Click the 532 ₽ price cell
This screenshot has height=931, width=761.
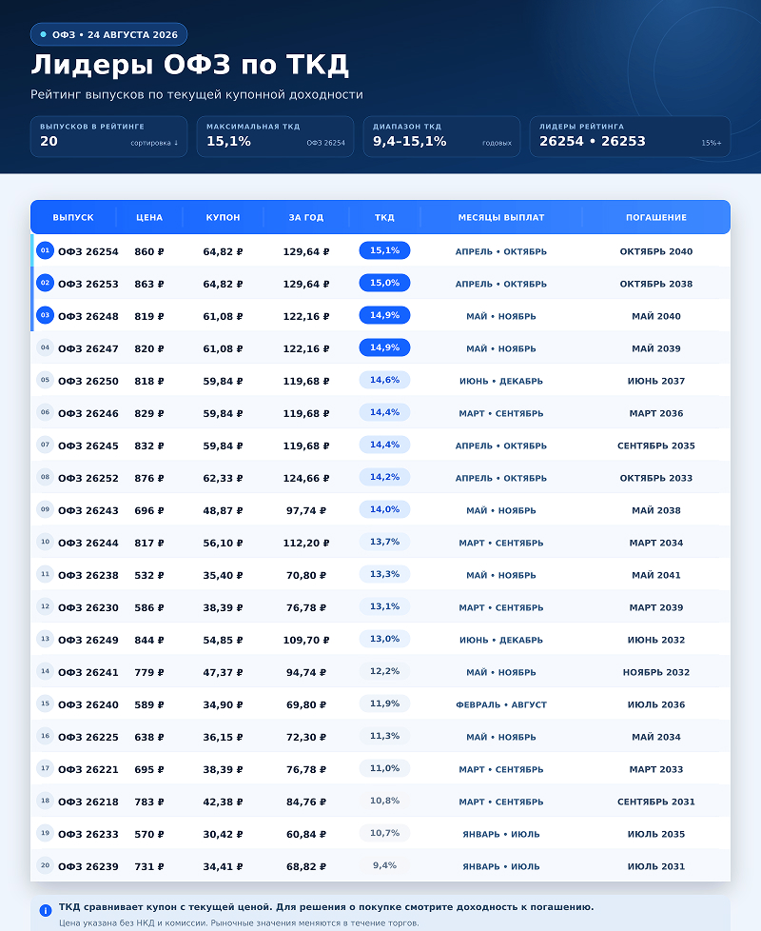tap(149, 575)
